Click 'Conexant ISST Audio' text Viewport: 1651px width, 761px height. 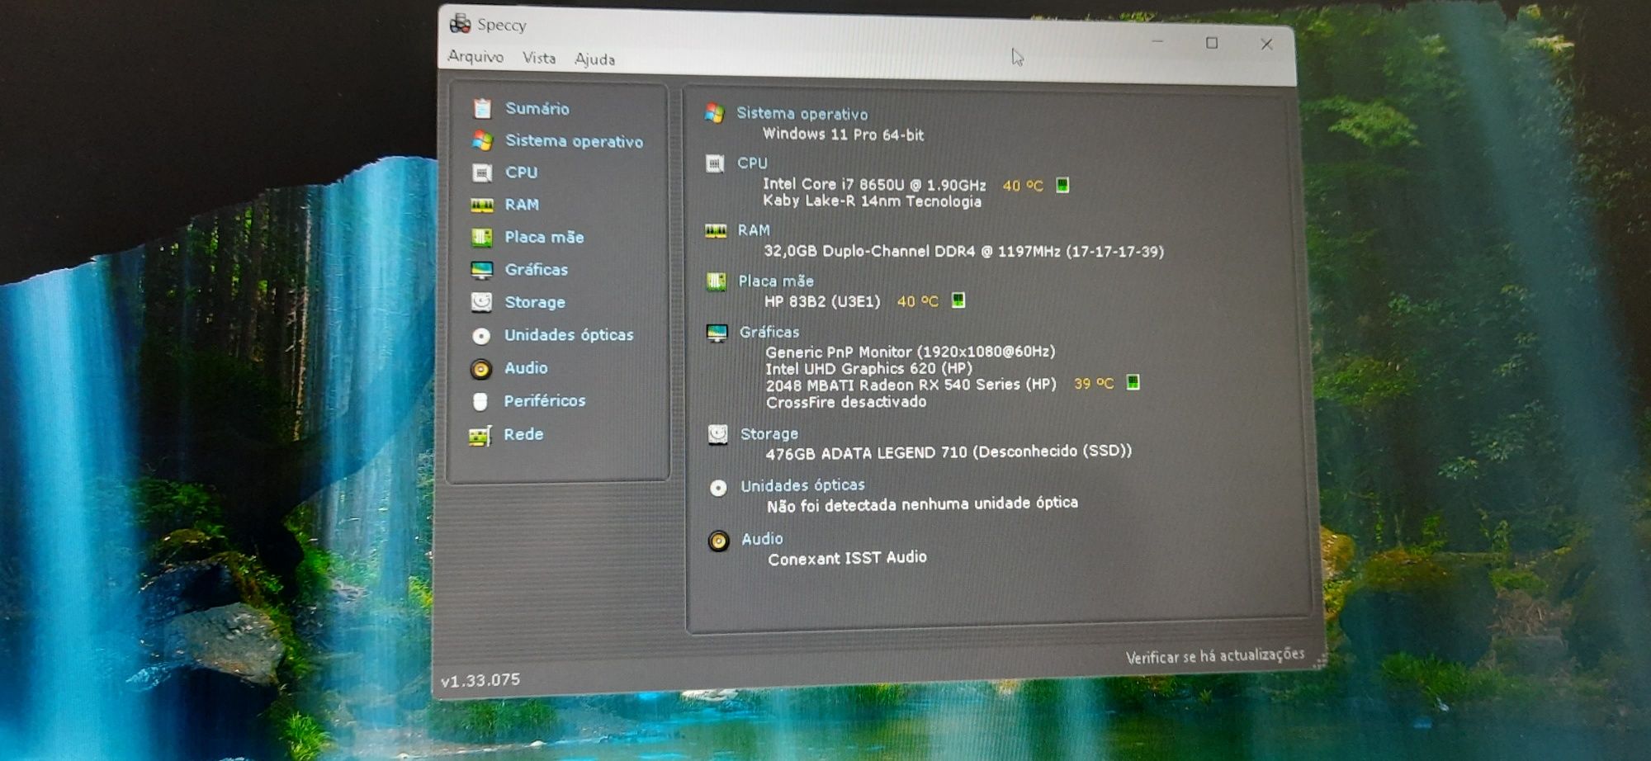(x=847, y=558)
